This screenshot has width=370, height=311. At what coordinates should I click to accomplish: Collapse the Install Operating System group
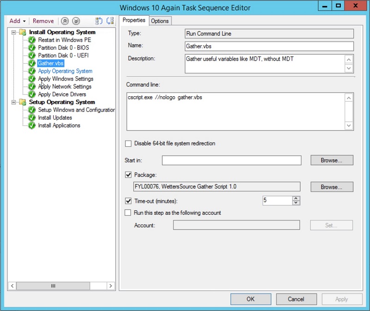14,32
